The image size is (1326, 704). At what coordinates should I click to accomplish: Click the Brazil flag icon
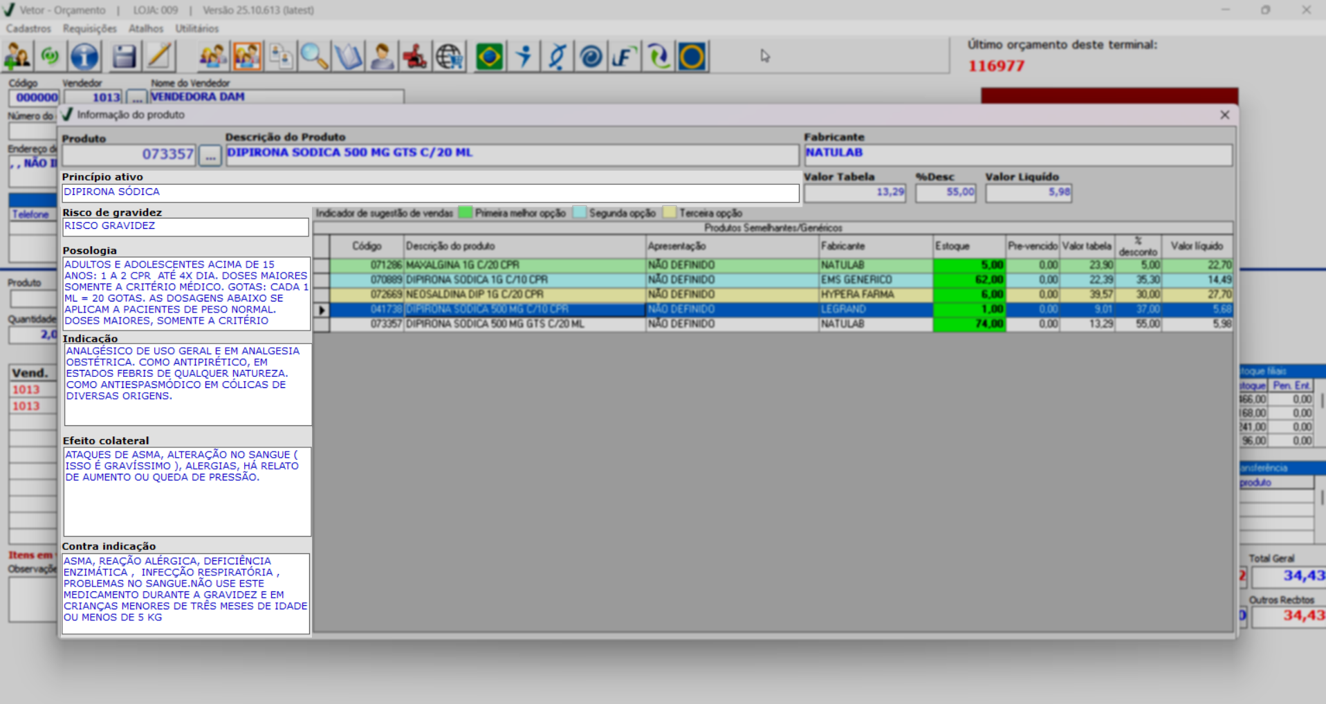pyautogui.click(x=489, y=57)
